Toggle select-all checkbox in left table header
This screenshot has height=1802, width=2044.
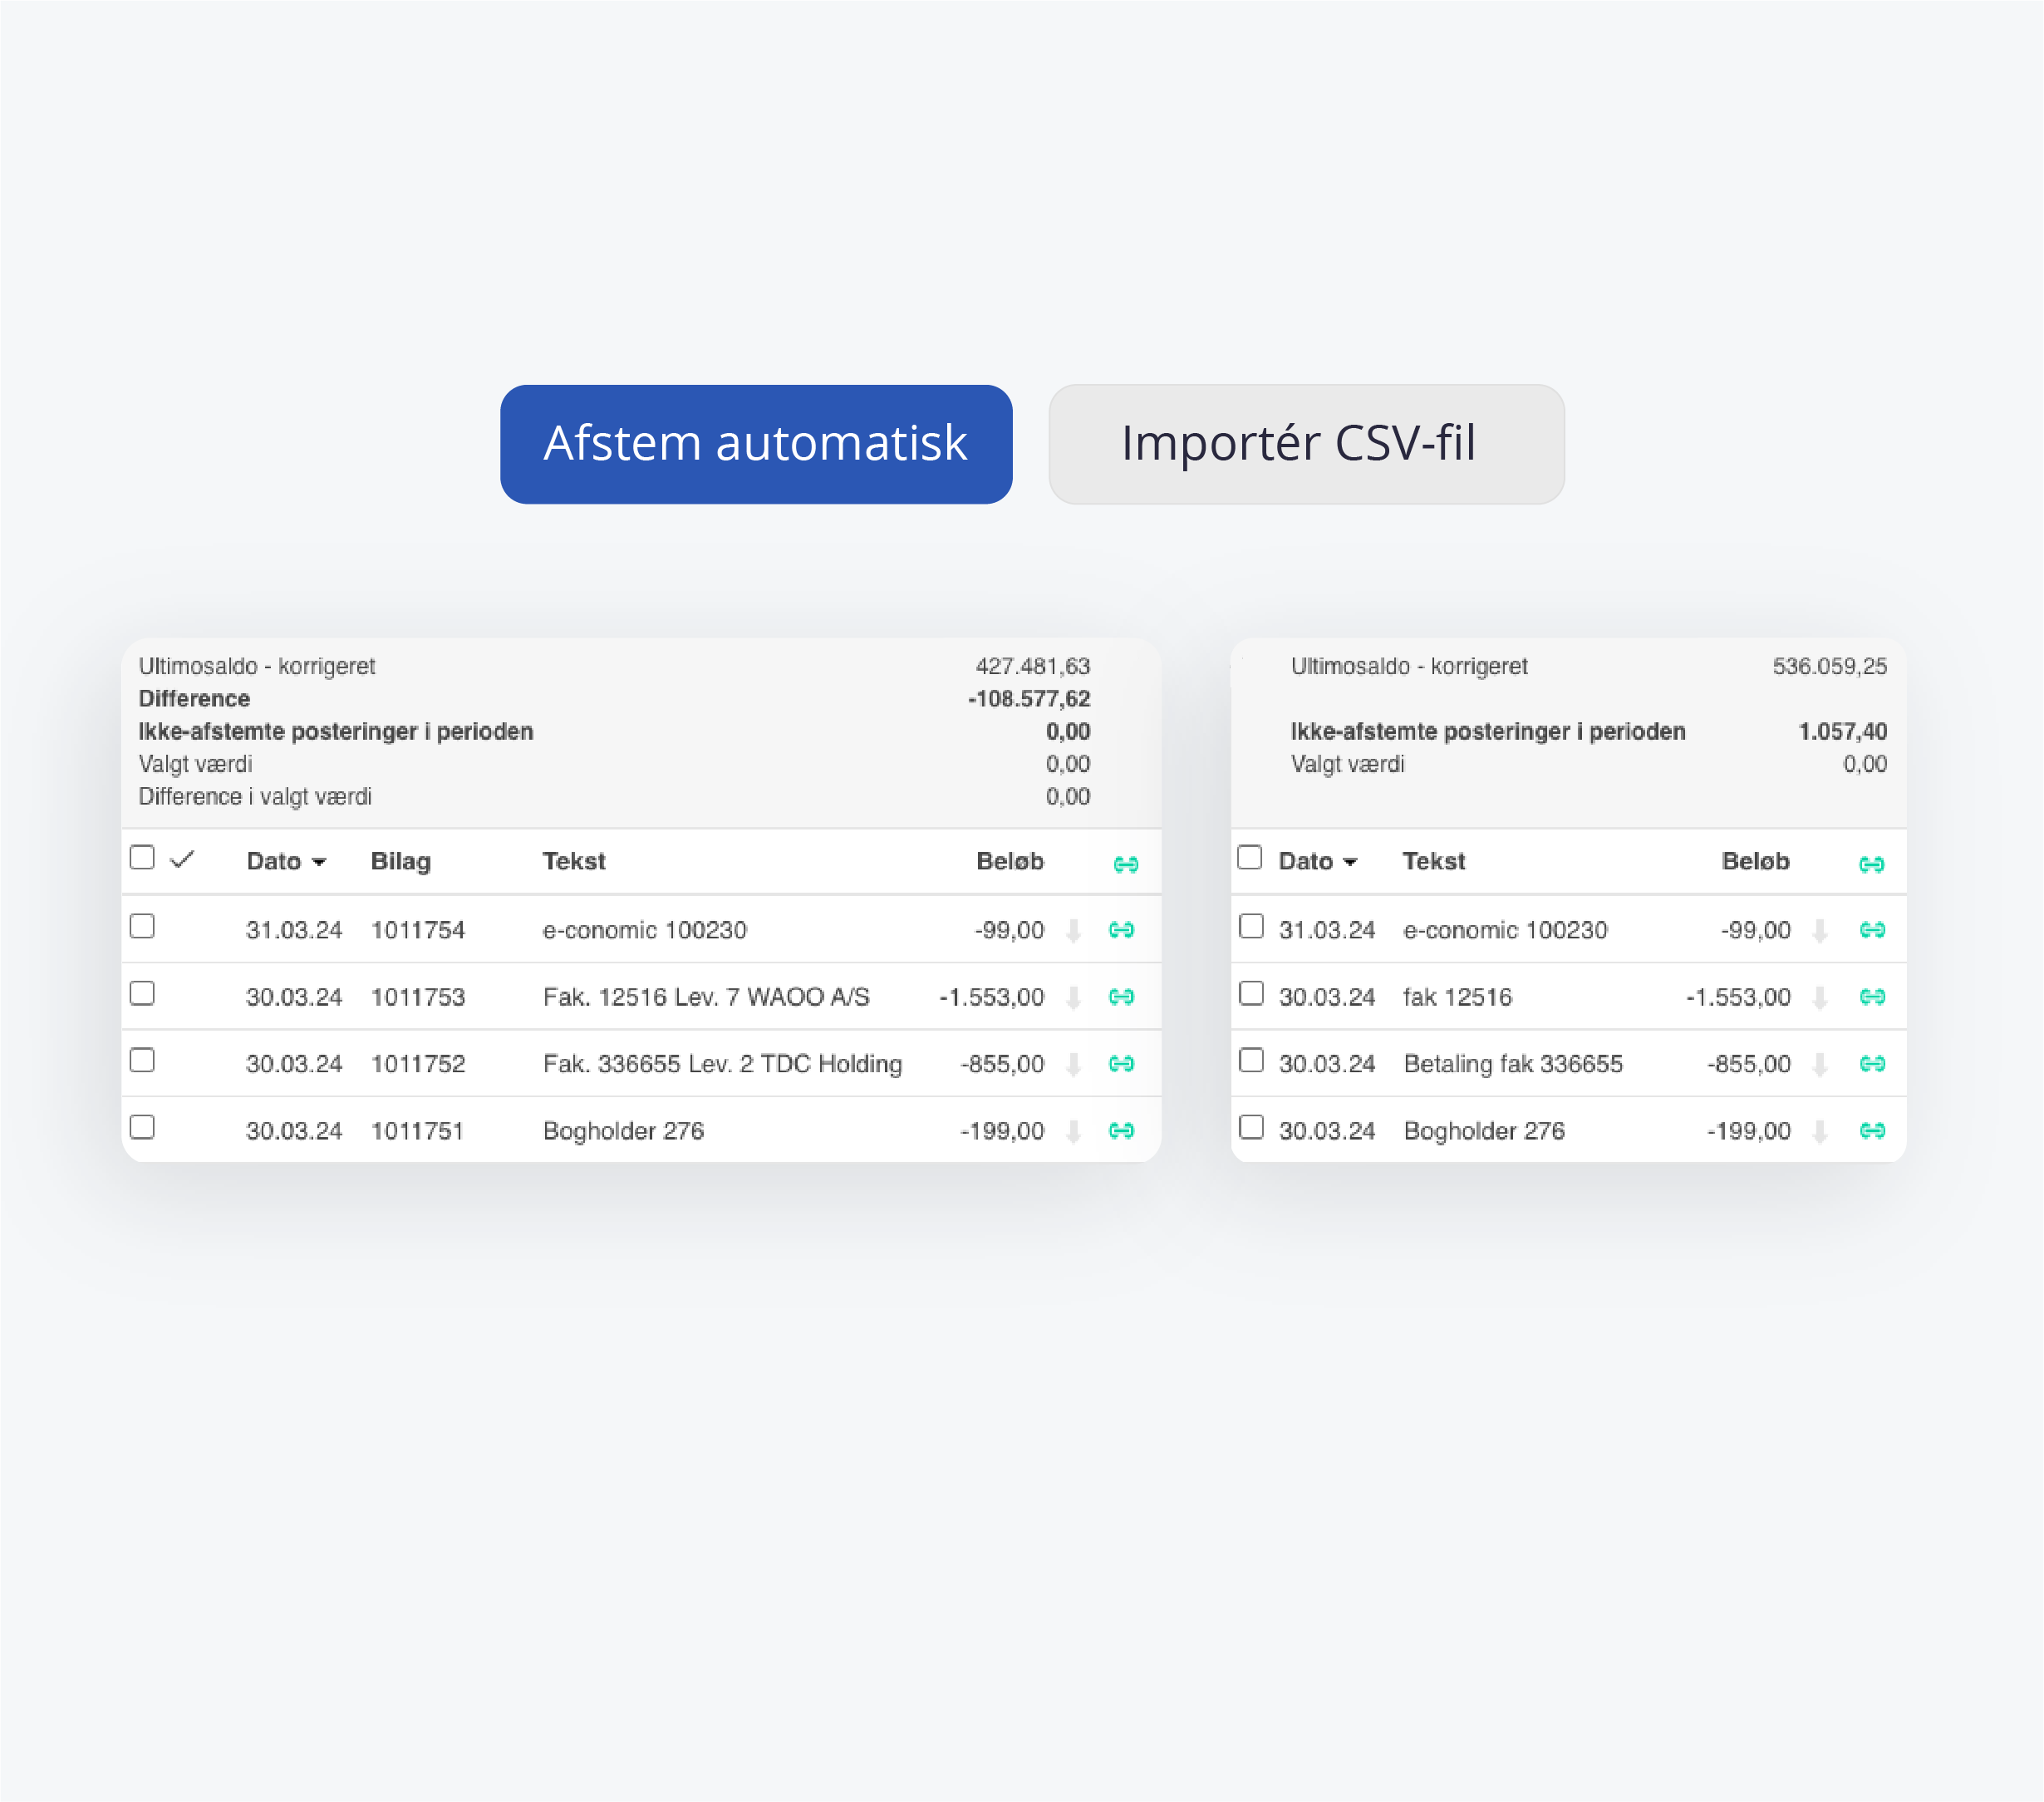(x=142, y=858)
